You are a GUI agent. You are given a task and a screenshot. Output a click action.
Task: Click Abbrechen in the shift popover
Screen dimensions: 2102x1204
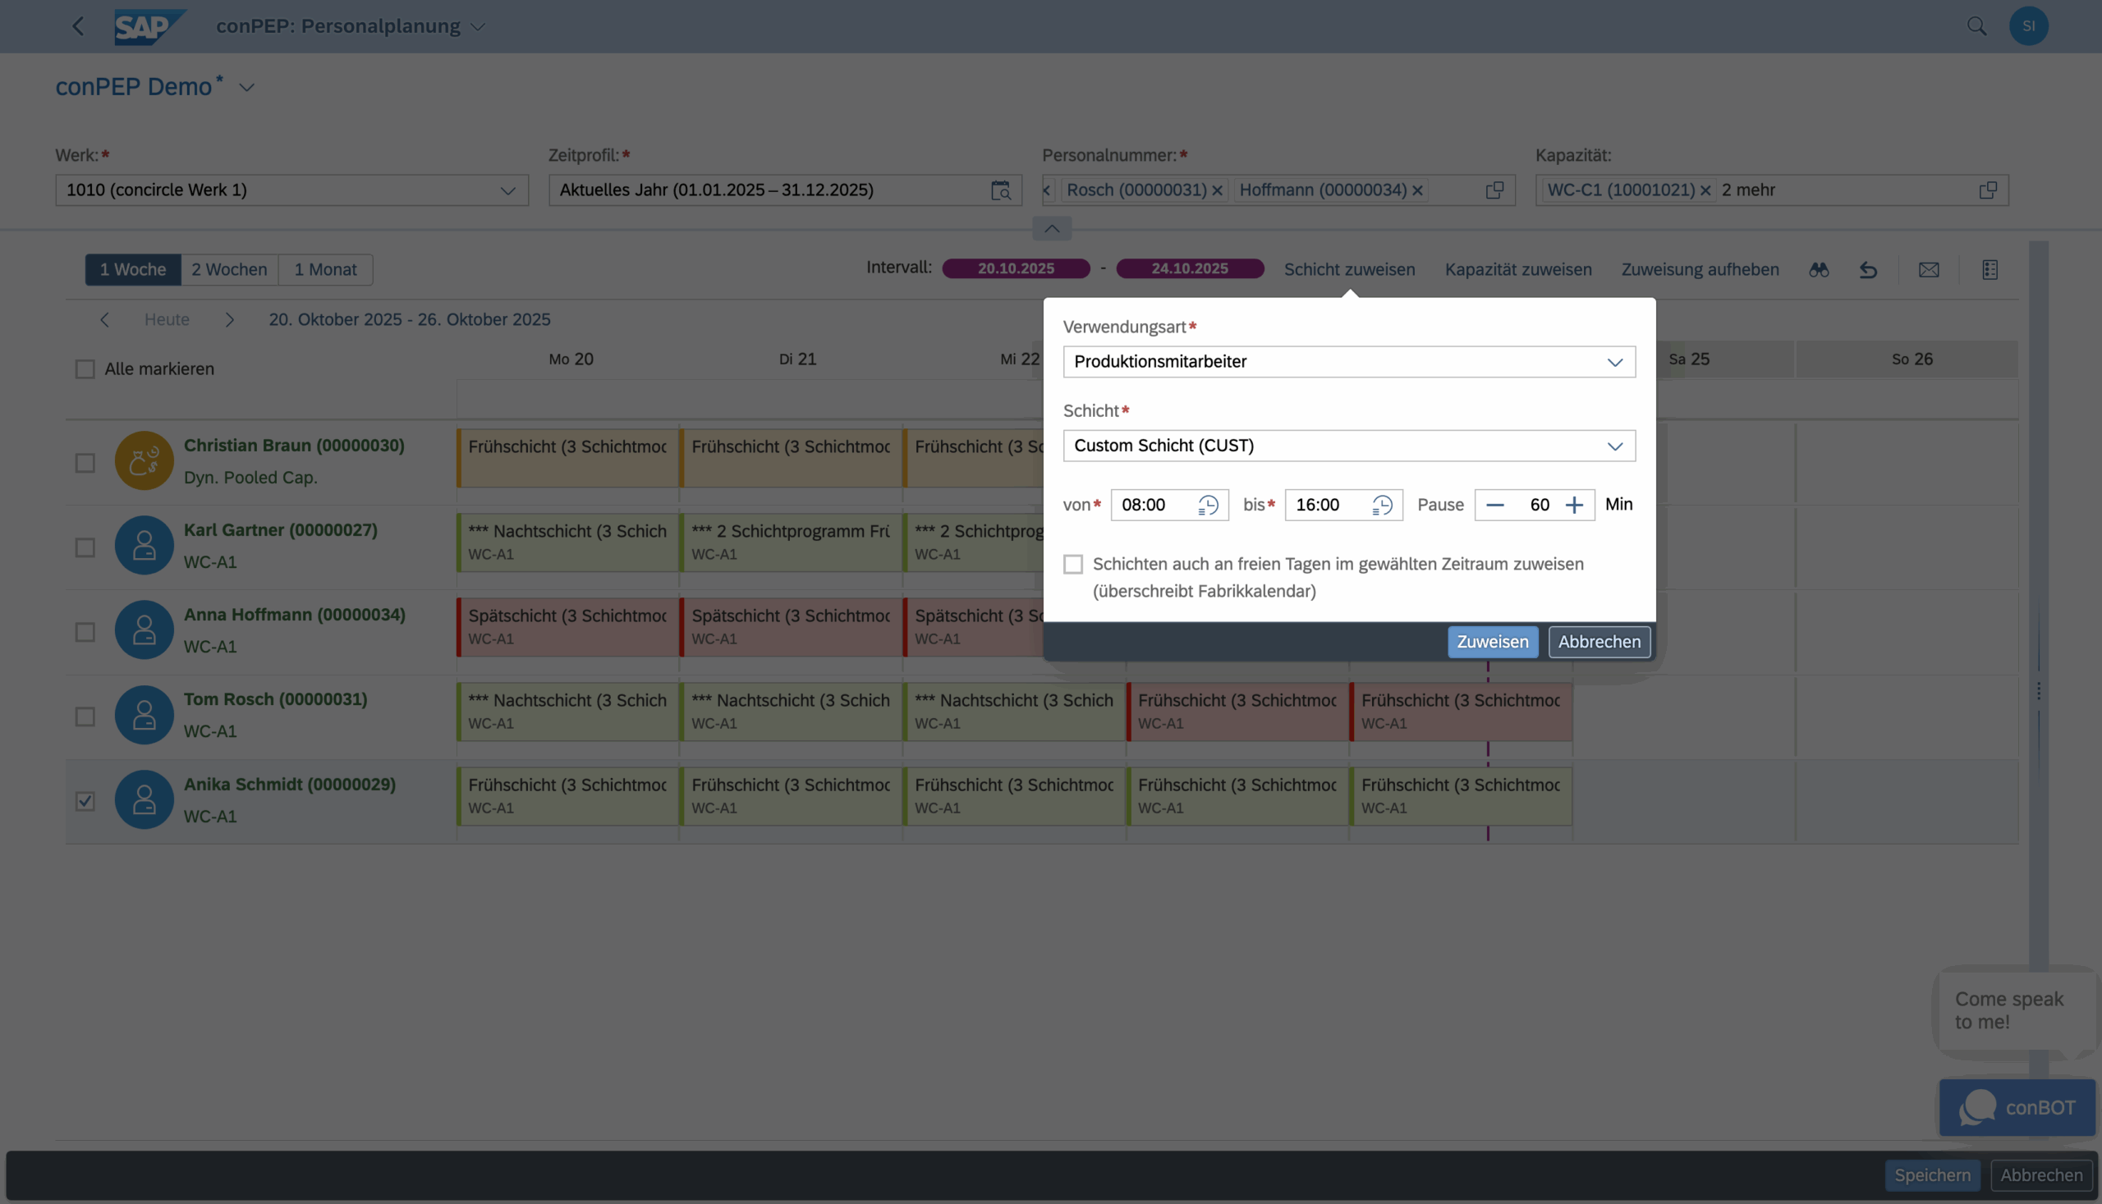click(1598, 642)
